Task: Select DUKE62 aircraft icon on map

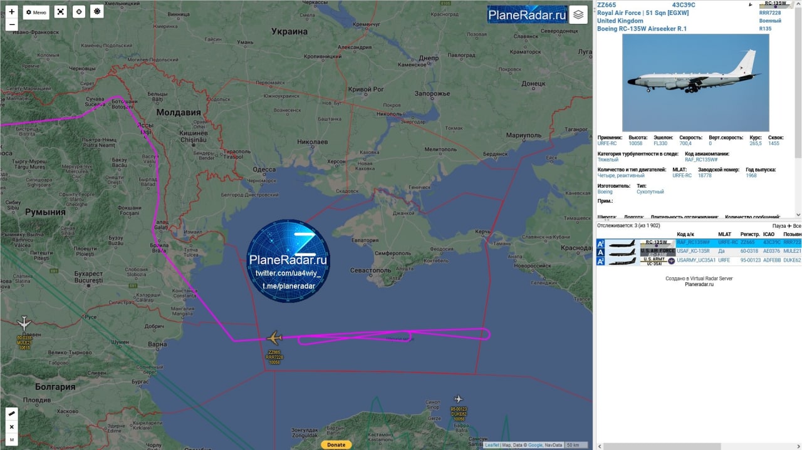Action: [x=458, y=399]
